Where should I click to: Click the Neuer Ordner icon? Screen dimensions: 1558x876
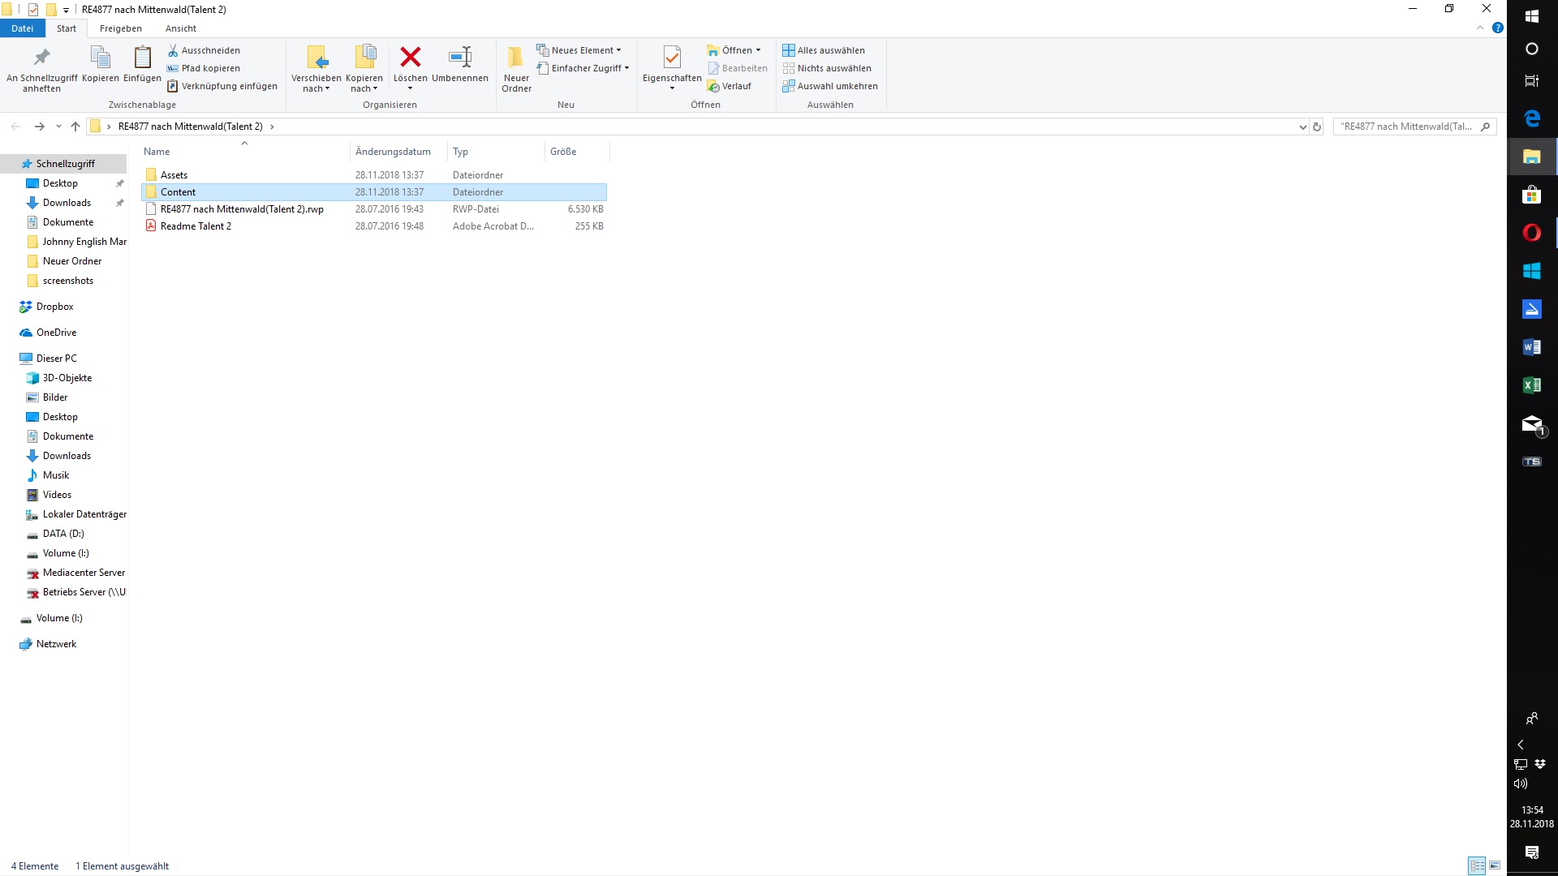click(516, 57)
